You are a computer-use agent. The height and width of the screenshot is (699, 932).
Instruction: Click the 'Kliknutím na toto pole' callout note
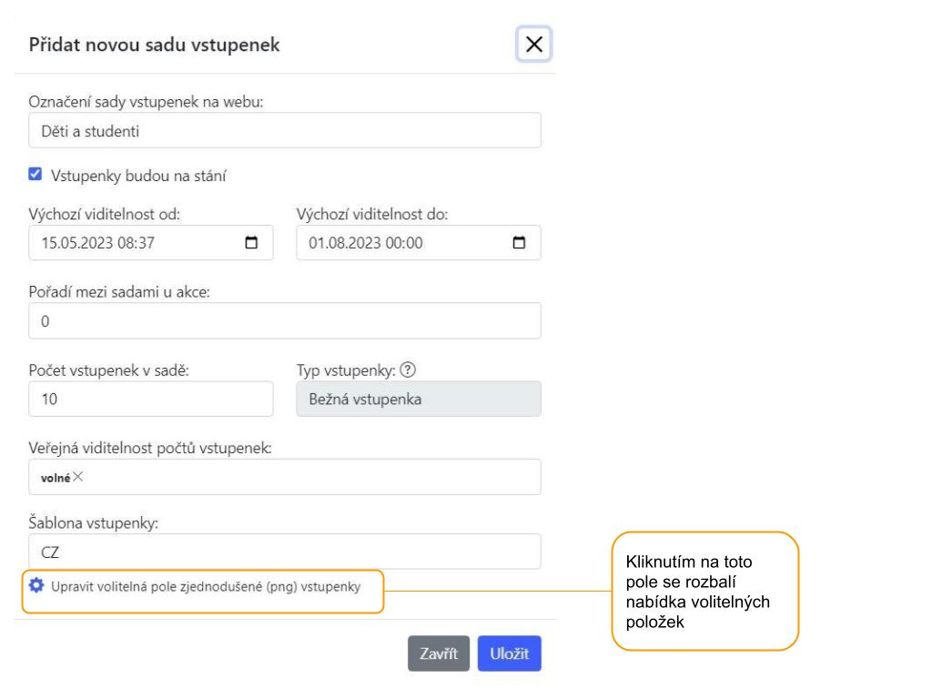pos(704,591)
